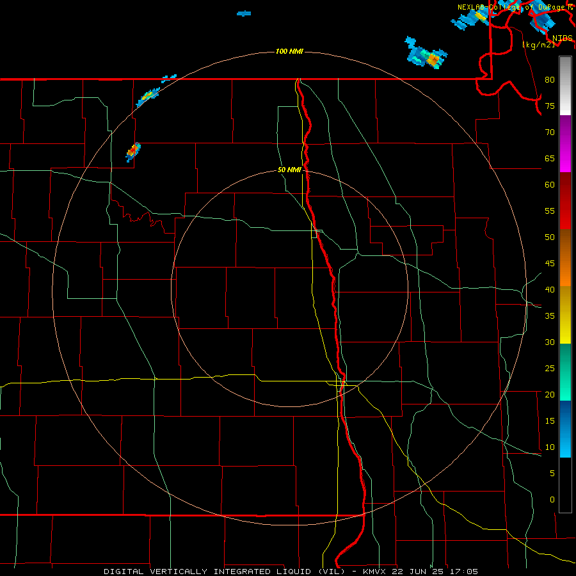Select the 75 value on the scale
Viewport: 576px width, 576px height.
(x=550, y=106)
